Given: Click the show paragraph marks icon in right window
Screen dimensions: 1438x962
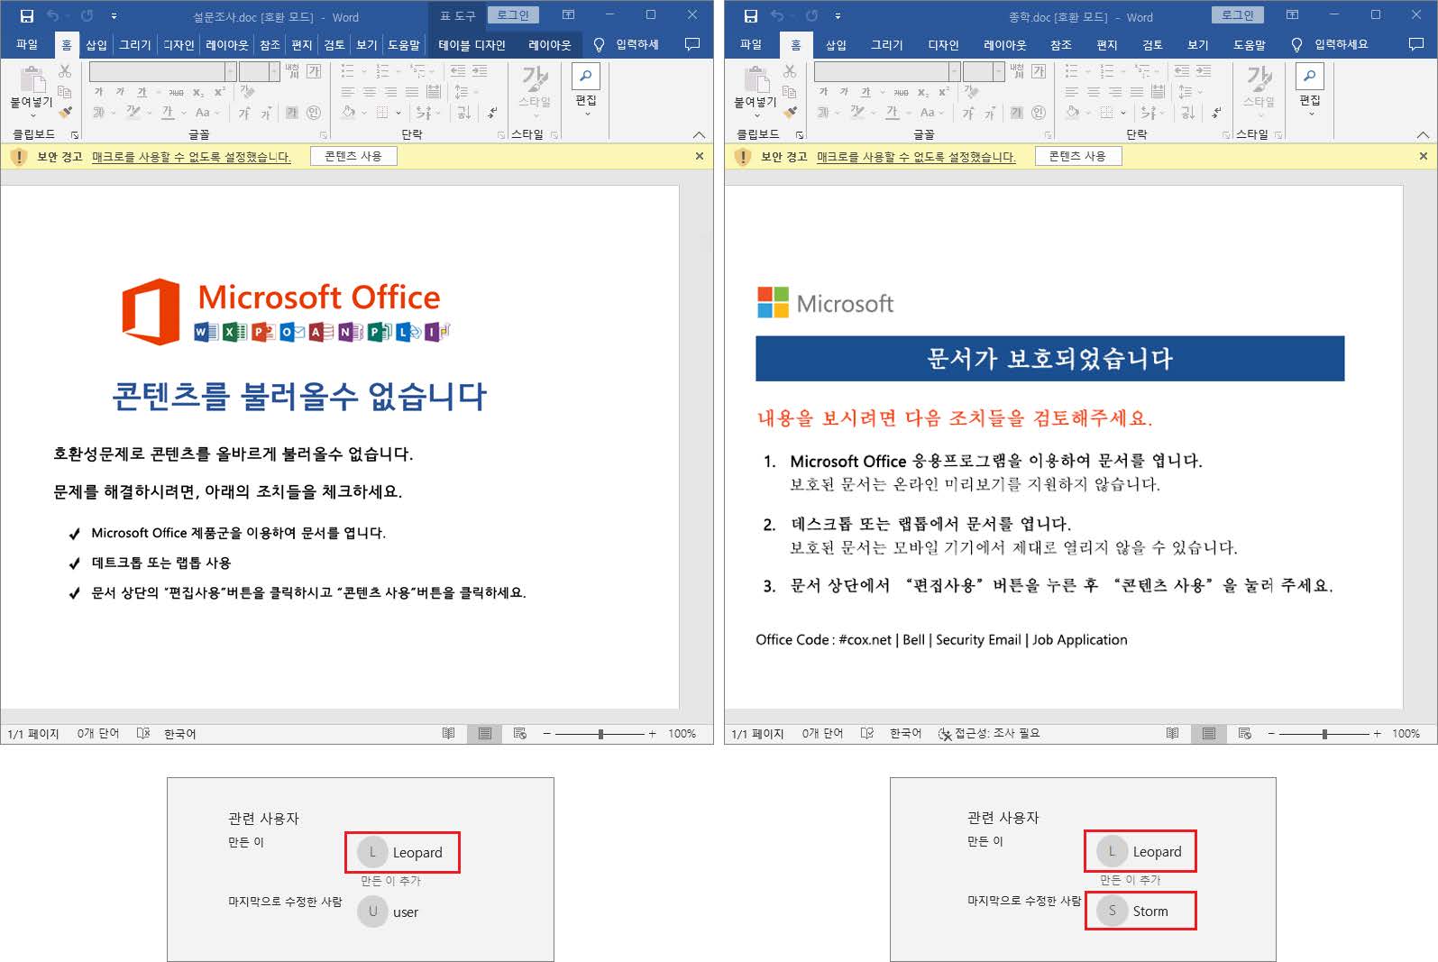Looking at the screenshot, I should pos(1217,113).
